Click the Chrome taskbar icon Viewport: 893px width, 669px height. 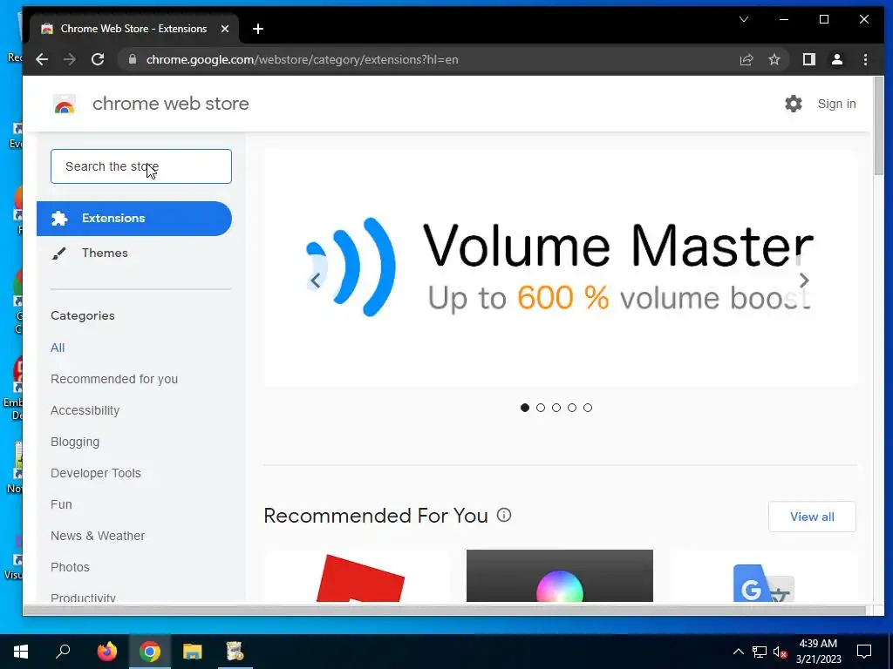pyautogui.click(x=150, y=652)
